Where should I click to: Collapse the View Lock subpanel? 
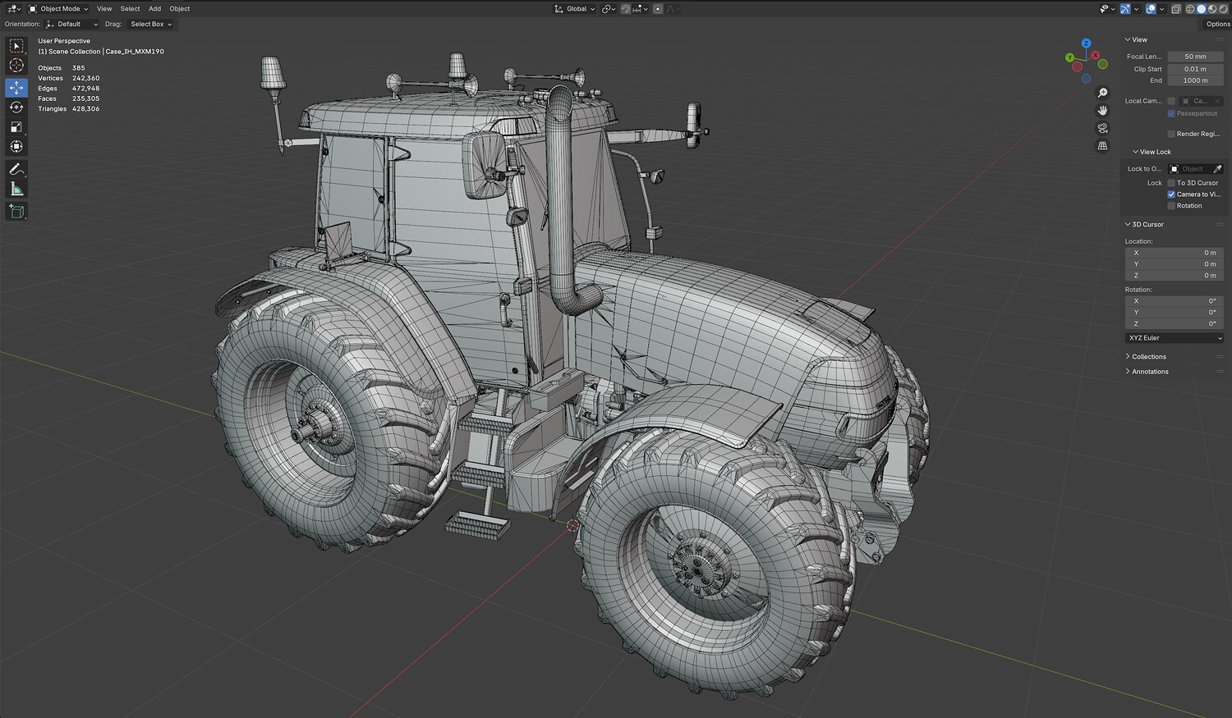[x=1135, y=152]
